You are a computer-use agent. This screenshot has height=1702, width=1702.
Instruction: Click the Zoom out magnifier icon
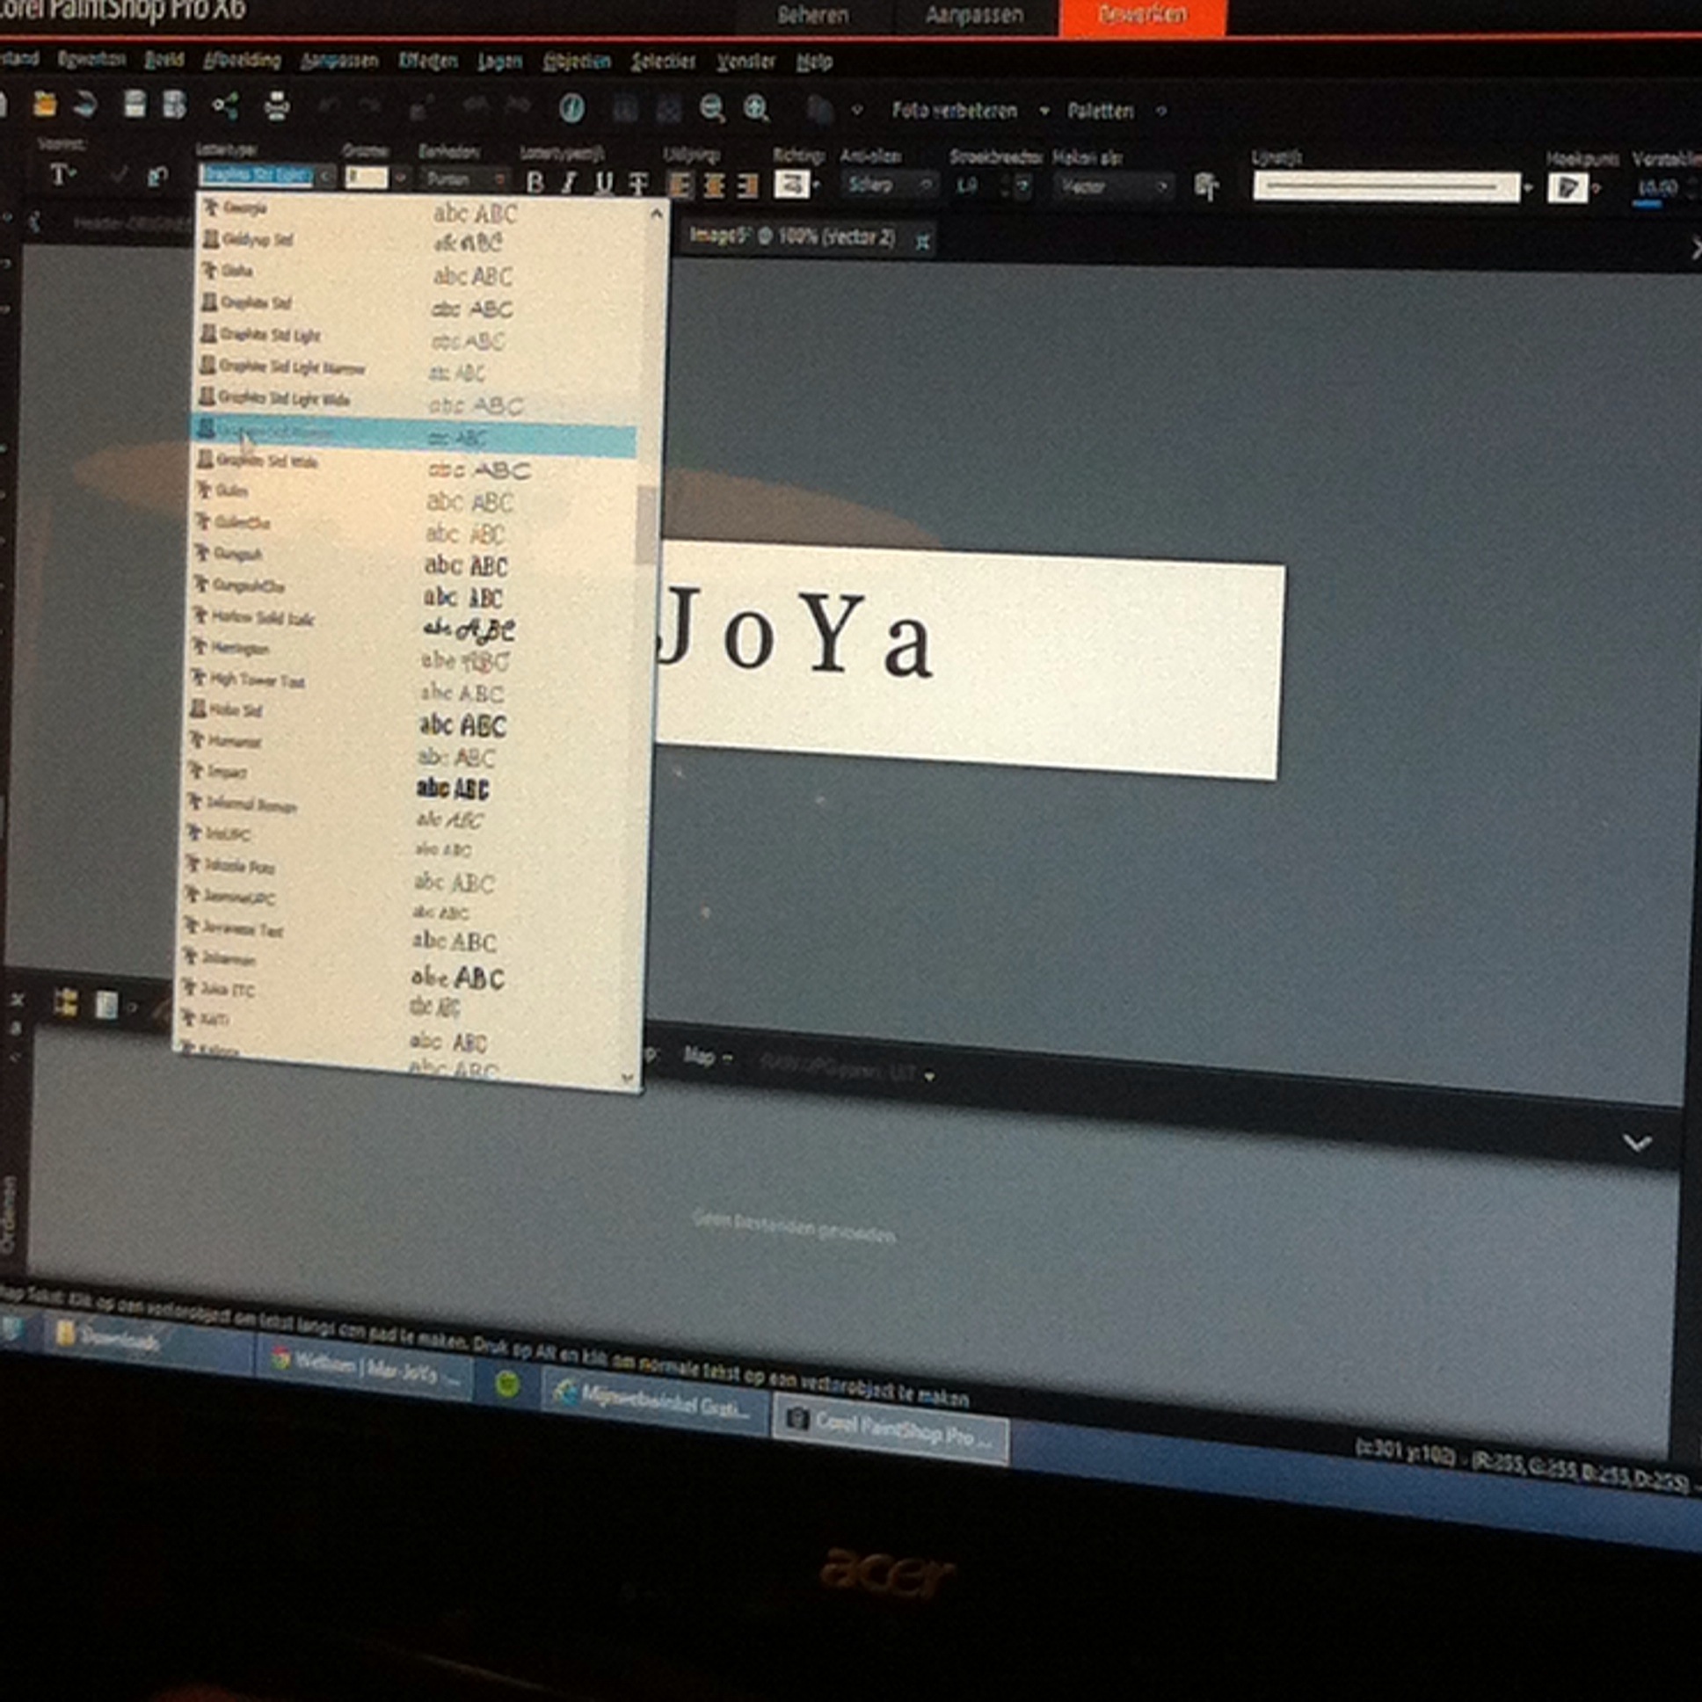coord(712,109)
